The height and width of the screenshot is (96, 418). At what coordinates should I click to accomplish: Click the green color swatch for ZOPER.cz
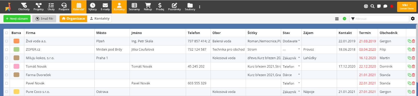point(16,49)
